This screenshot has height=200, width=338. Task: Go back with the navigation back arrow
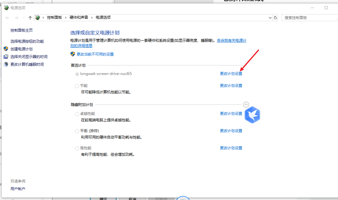tap(7, 18)
